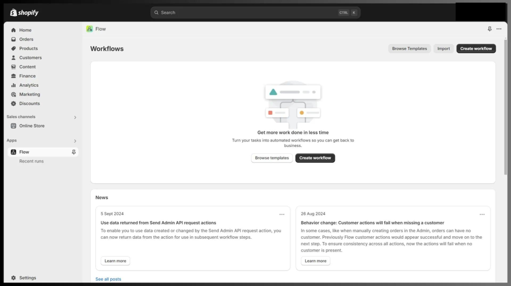The height and width of the screenshot is (286, 511).
Task: Click the Browse Templates header button
Action: tap(409, 48)
